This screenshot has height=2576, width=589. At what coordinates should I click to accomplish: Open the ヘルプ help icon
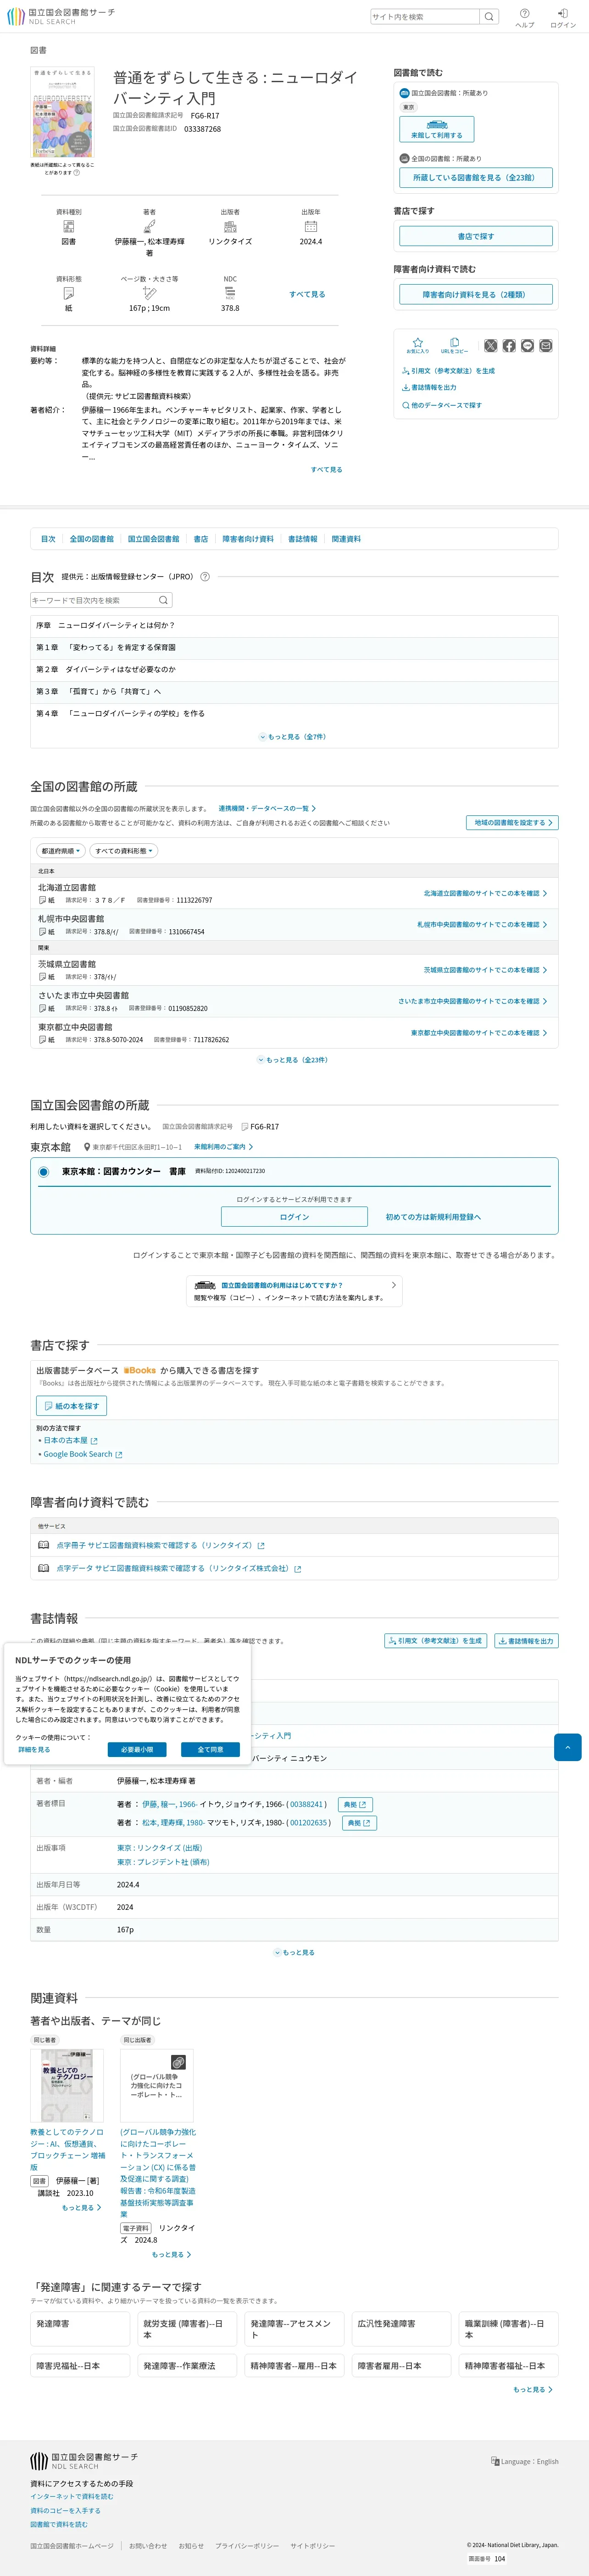coord(525,13)
